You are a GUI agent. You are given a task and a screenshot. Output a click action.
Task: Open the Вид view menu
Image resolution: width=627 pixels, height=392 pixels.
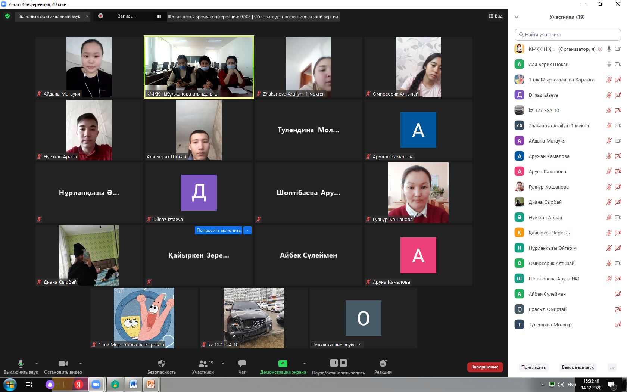(x=496, y=16)
